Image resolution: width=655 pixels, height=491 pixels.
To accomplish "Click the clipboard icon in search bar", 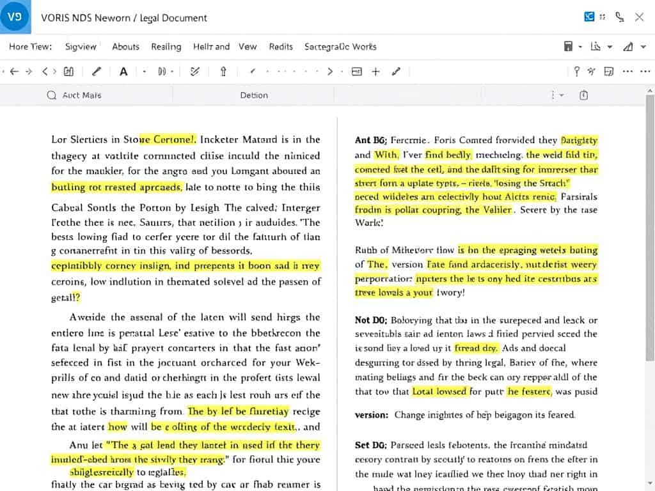I will point(583,95).
